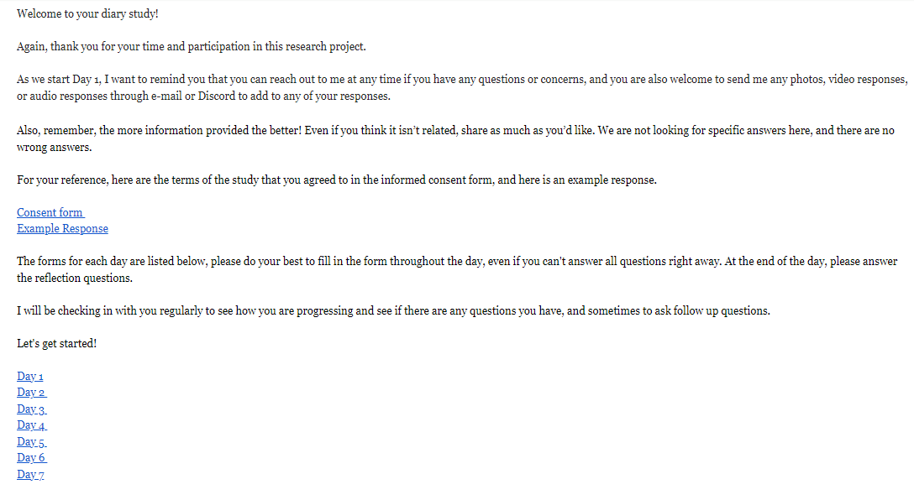Click the paragraph starting 'The forms for each day'

457,269
